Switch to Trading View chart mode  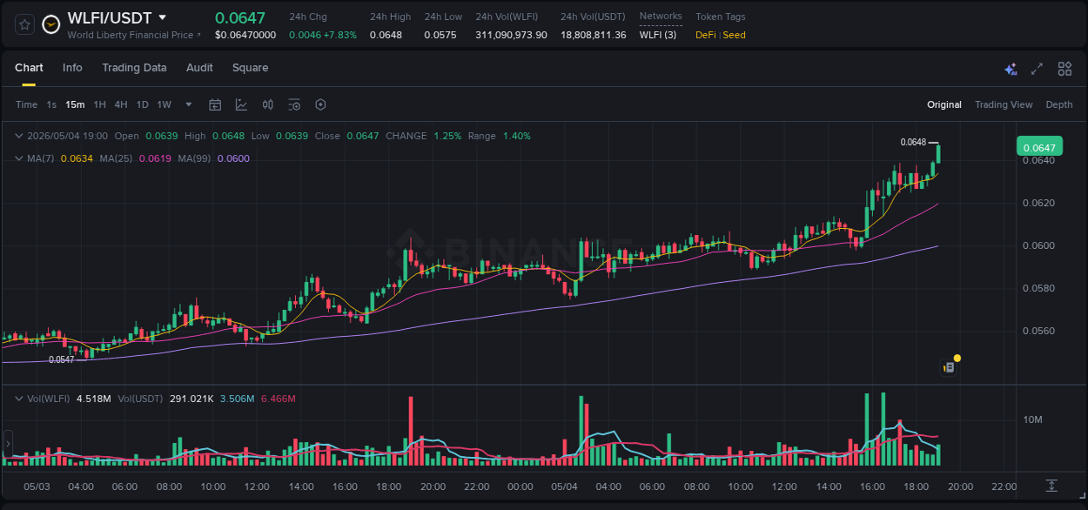point(1004,104)
